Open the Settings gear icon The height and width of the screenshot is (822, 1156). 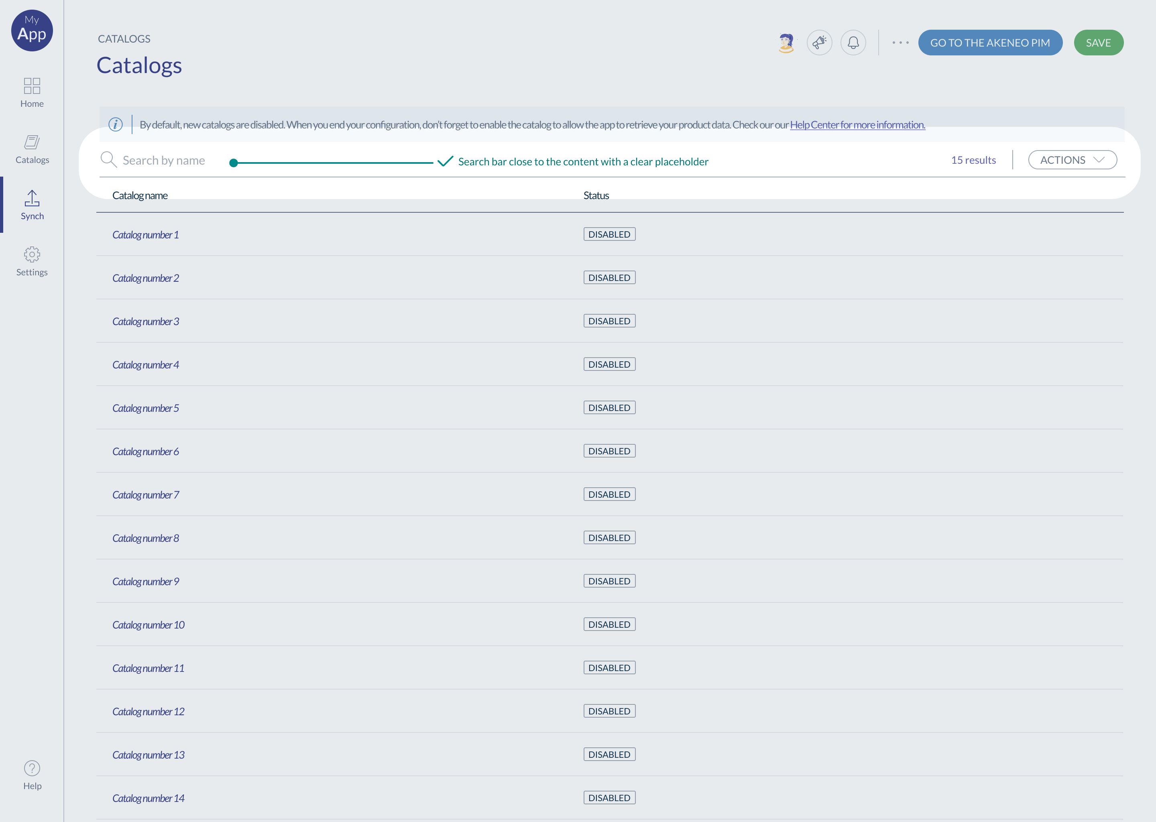pos(32,254)
